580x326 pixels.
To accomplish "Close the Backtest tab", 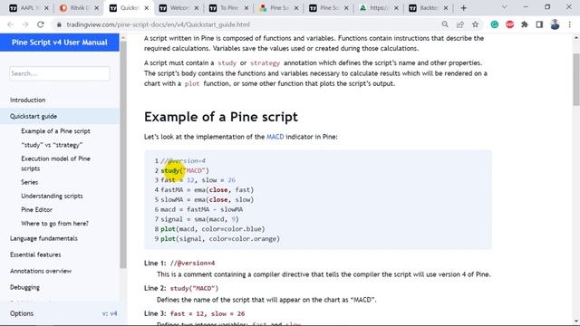I will [x=446, y=8].
